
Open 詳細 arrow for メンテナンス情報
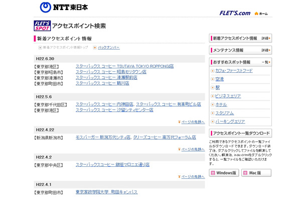(x=266, y=50)
